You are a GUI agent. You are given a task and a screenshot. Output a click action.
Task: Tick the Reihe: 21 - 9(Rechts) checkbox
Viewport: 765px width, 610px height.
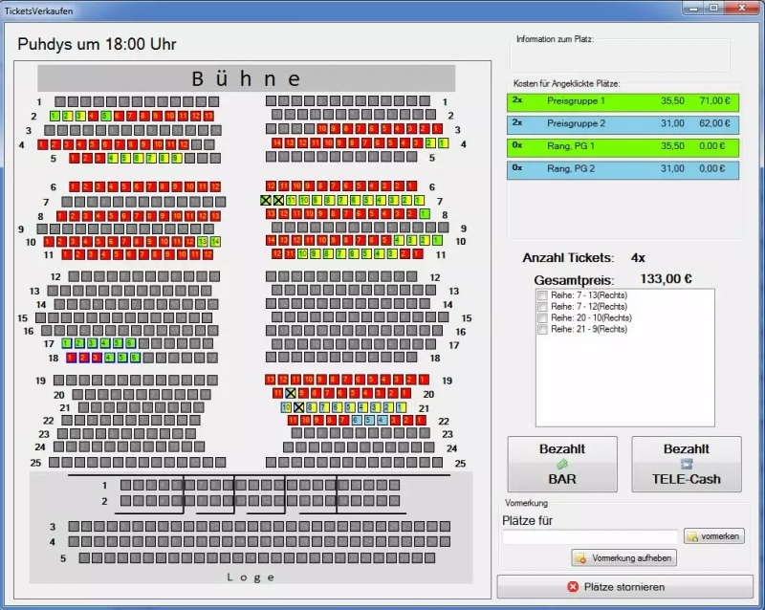542,330
